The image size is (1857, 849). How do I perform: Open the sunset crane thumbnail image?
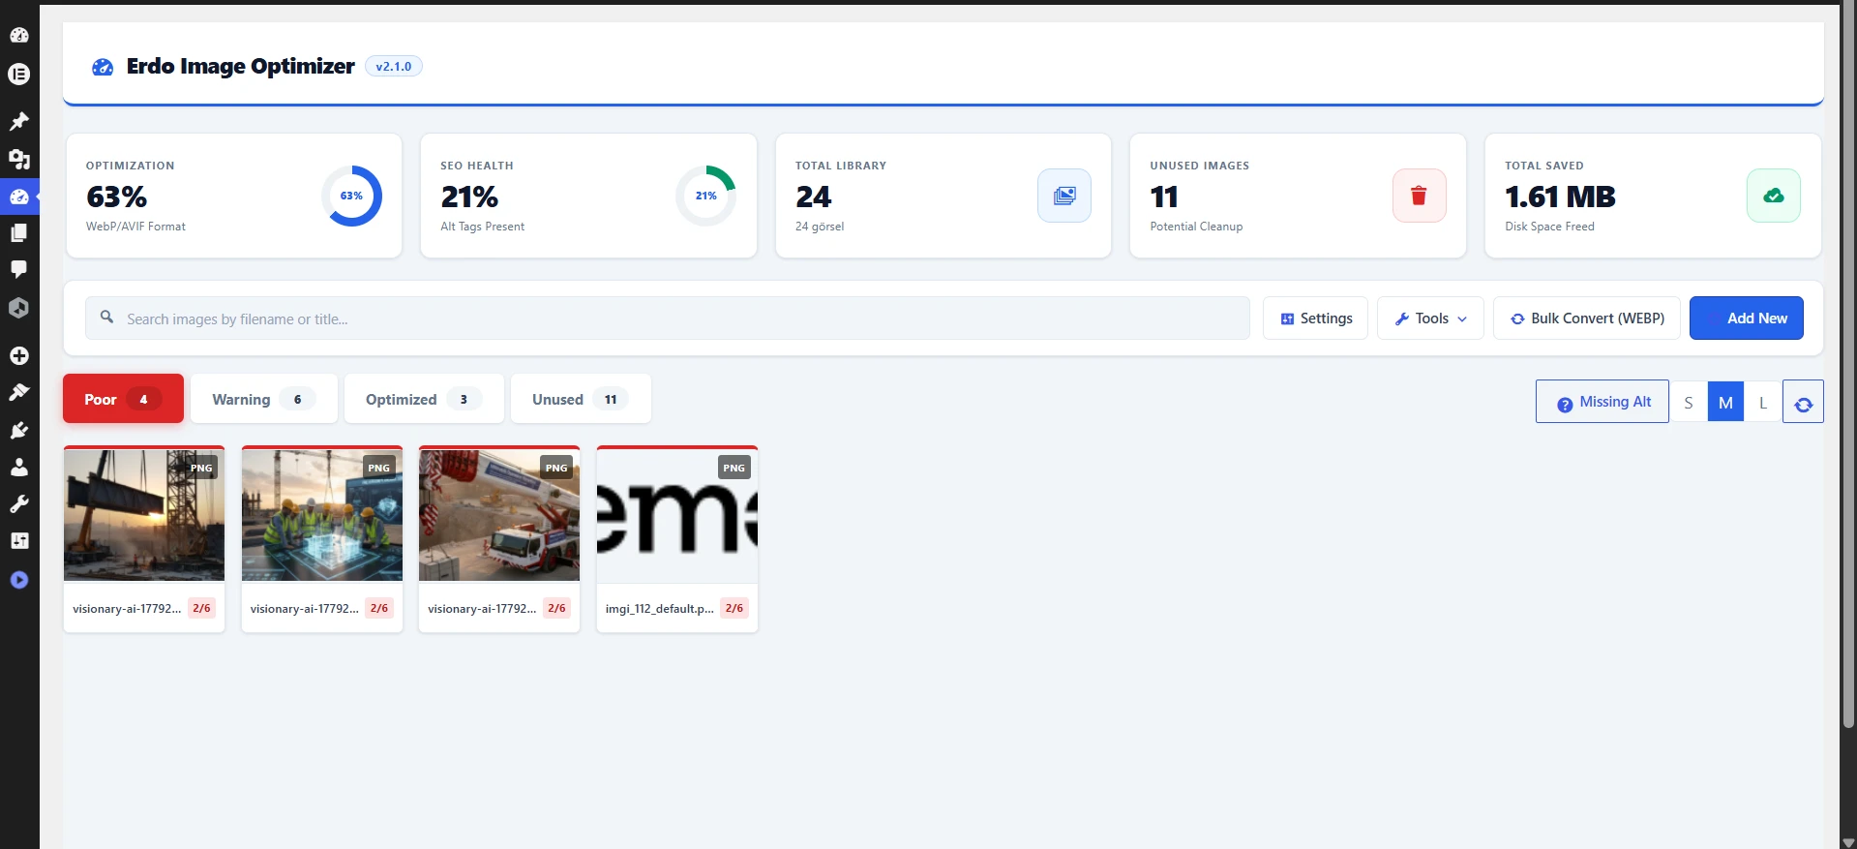144,515
